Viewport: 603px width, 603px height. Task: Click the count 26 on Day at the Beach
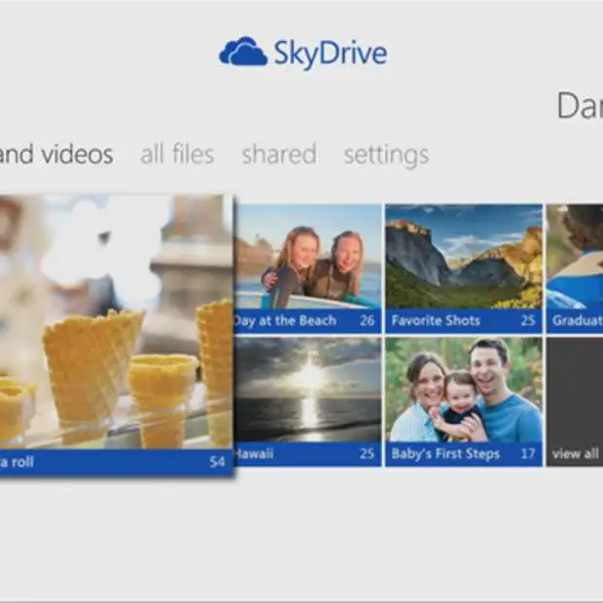pos(368,320)
